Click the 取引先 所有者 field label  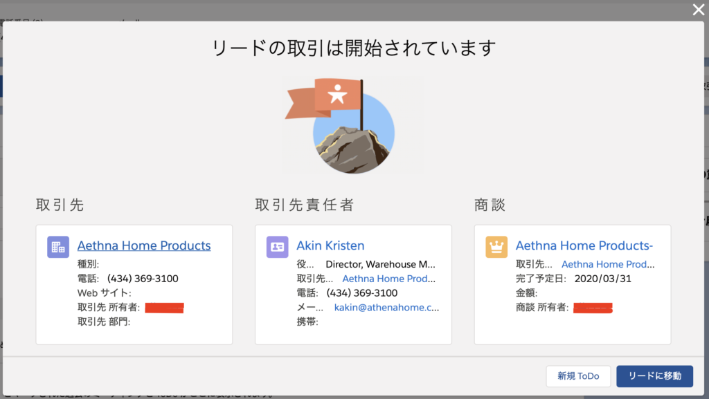pos(109,307)
